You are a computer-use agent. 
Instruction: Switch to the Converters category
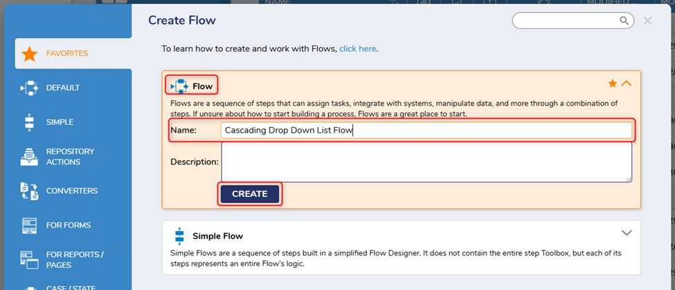72,191
